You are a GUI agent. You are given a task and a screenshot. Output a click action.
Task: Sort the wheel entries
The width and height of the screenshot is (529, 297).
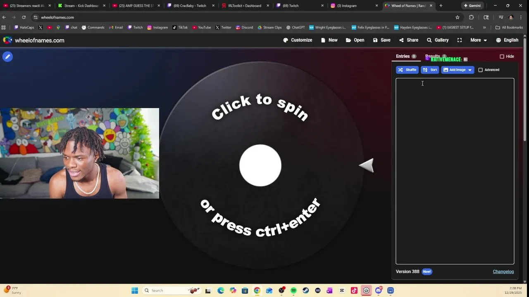(x=430, y=70)
